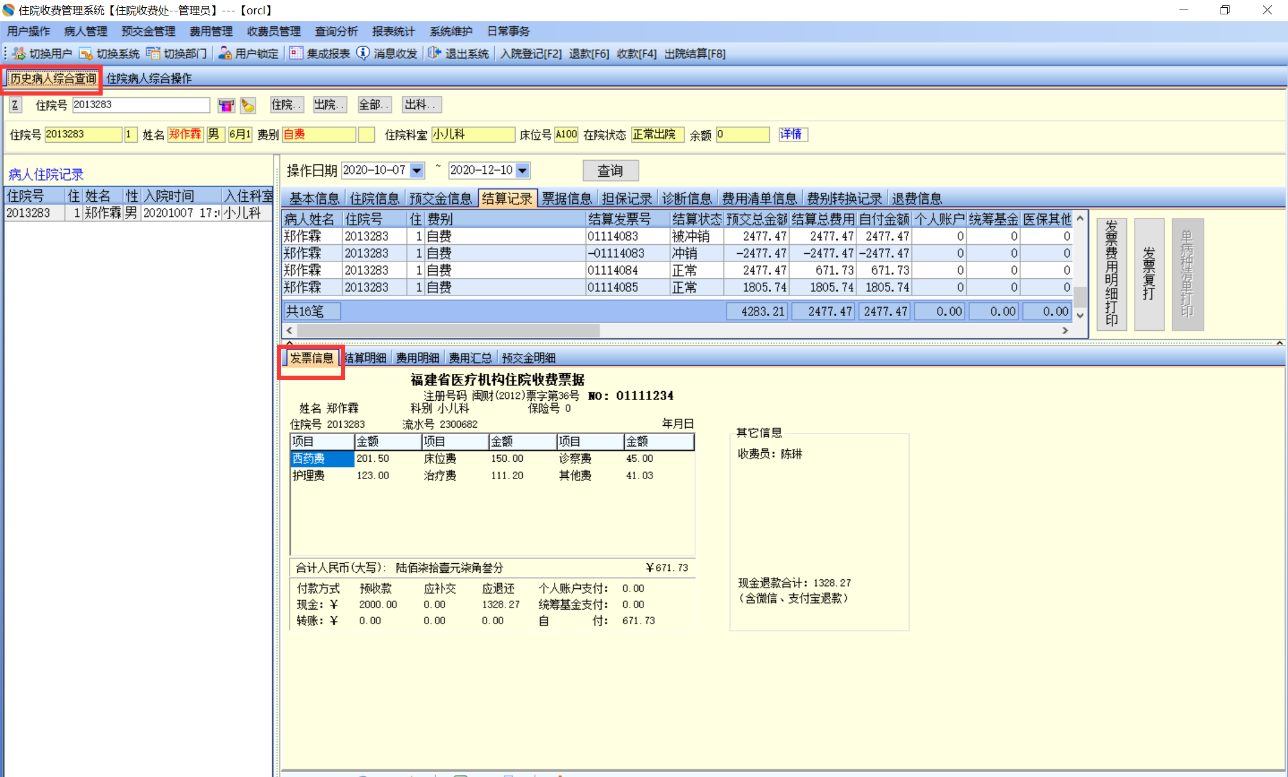Click the 住院号 search input field
This screenshot has height=777, width=1288.
click(141, 105)
